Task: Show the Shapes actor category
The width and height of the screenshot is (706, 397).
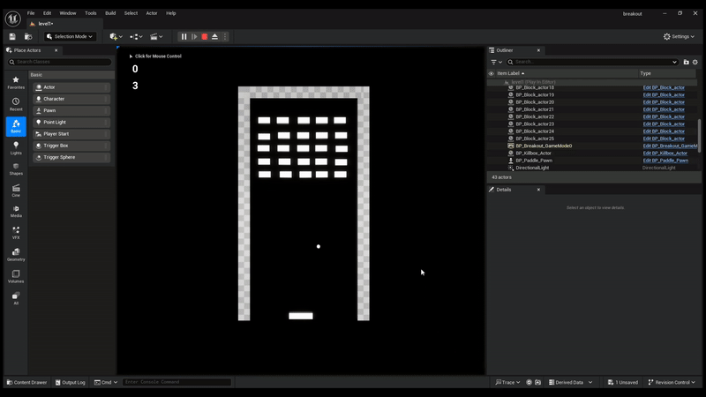Action: [16, 169]
